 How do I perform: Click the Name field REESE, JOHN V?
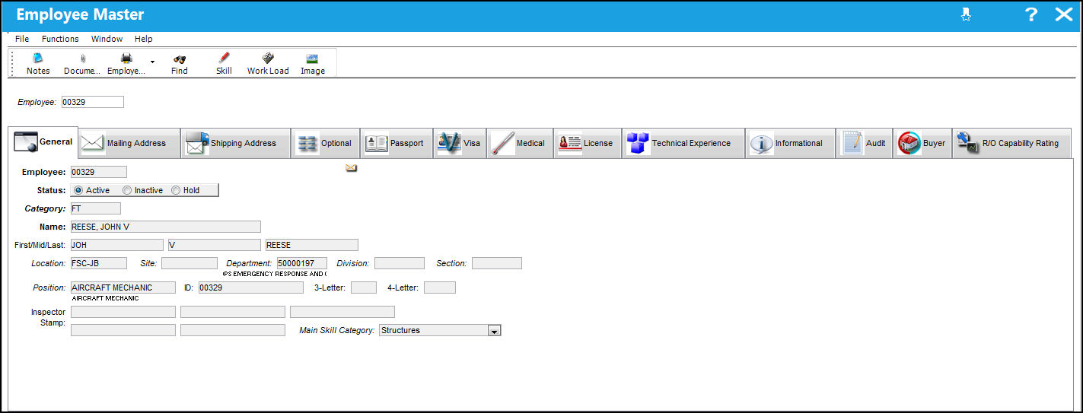tap(165, 227)
